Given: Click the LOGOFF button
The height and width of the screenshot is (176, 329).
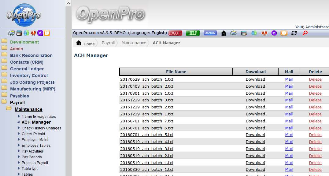Looking at the screenshot, I should point(175,33).
